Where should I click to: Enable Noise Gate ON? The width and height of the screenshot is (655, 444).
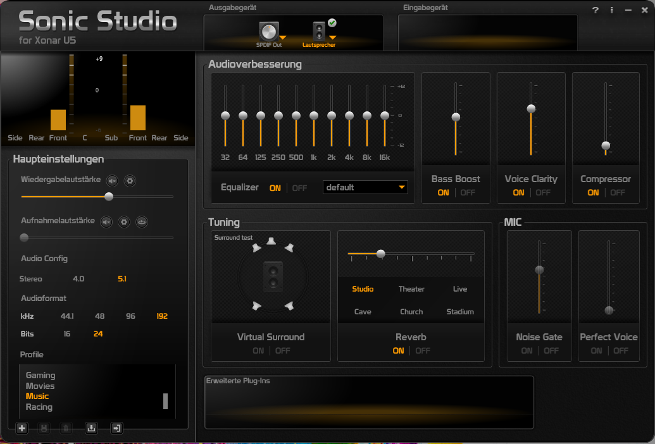pos(527,351)
